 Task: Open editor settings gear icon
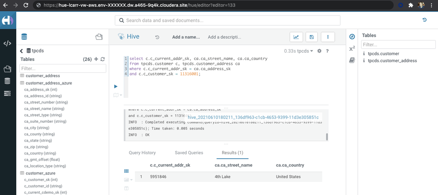tap(320, 51)
